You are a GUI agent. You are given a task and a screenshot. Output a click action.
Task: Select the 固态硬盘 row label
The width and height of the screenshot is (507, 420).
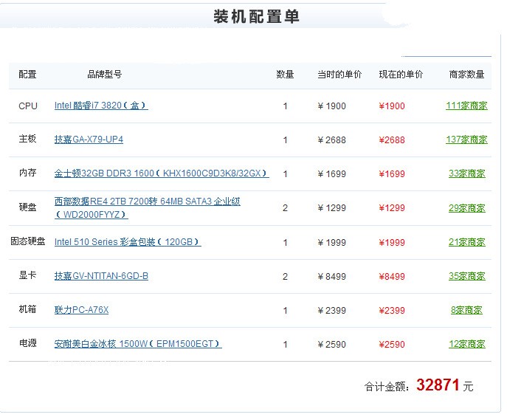tap(28, 241)
